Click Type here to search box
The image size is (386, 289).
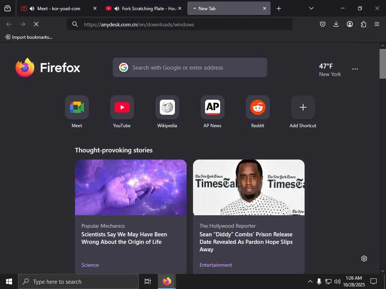coord(78,281)
